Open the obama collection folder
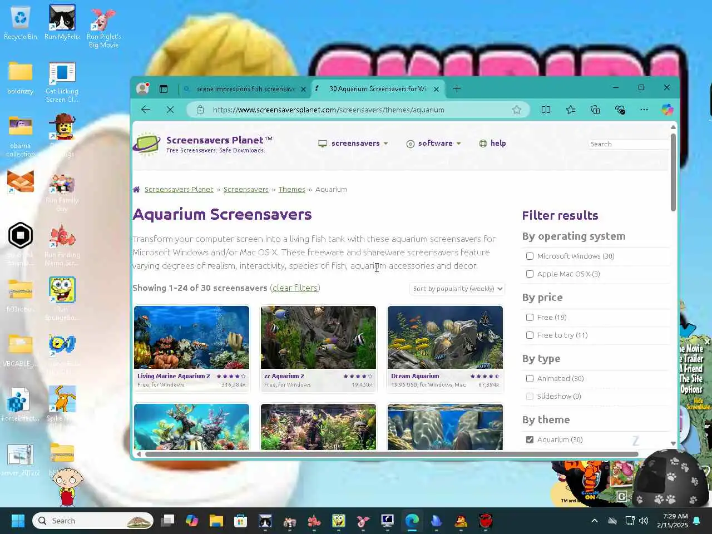The height and width of the screenshot is (534, 712). tap(21, 136)
